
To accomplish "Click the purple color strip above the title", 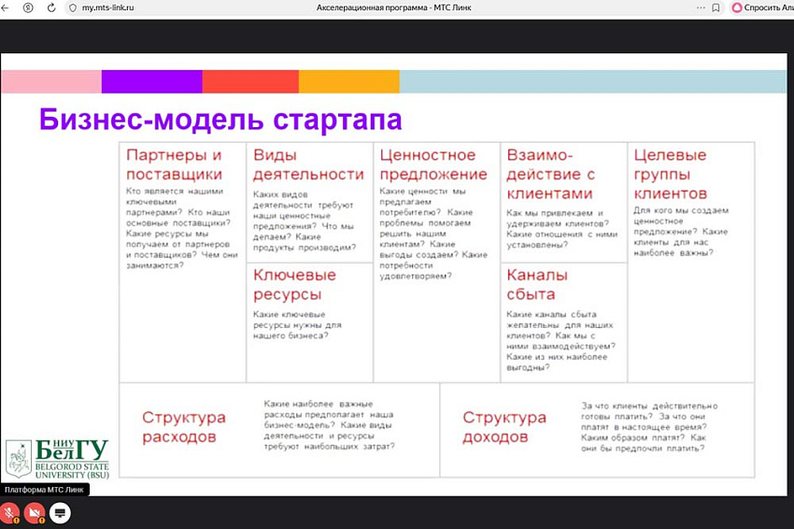I will (151, 82).
